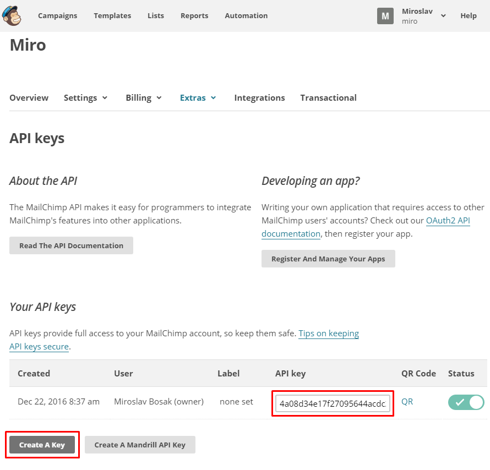
Task: Click Create A Mandrill API Key
Action: coord(140,445)
